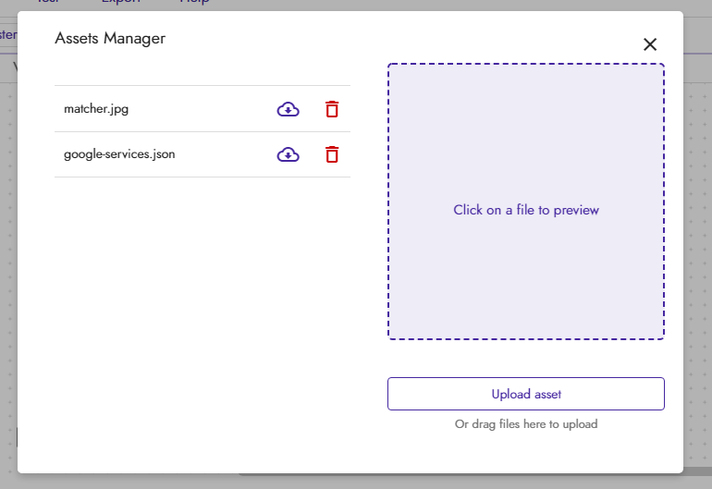Download the google-services.json asset
Viewport: 712px width, 489px height.
pyautogui.click(x=288, y=154)
